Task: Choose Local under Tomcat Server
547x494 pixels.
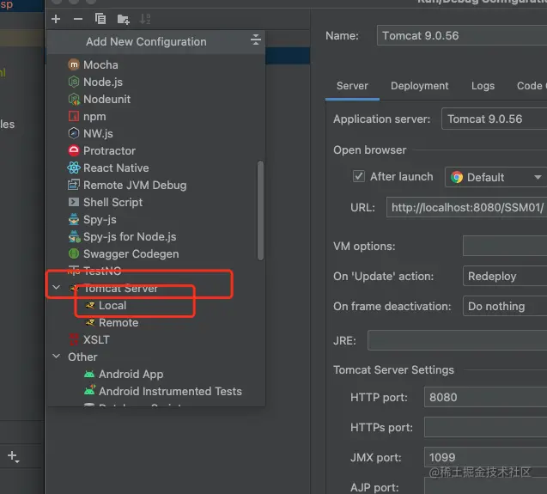Action: point(112,306)
